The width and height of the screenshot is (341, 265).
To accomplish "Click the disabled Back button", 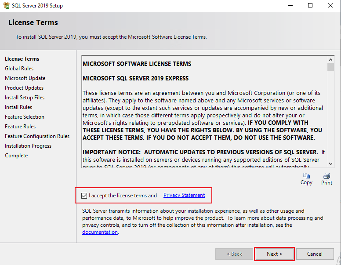I will 234,254.
